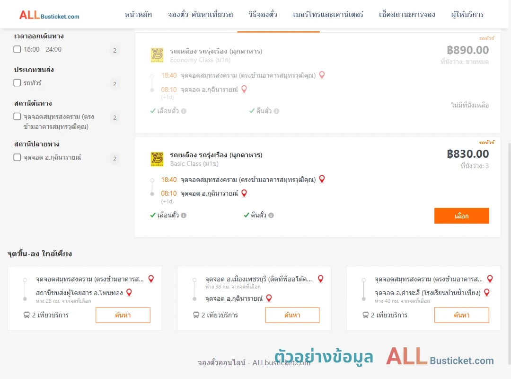Viewport: 511px width, 379px height.
Task: Show info icon next to คืนตั๋ว in Economy trip
Action: click(x=276, y=111)
